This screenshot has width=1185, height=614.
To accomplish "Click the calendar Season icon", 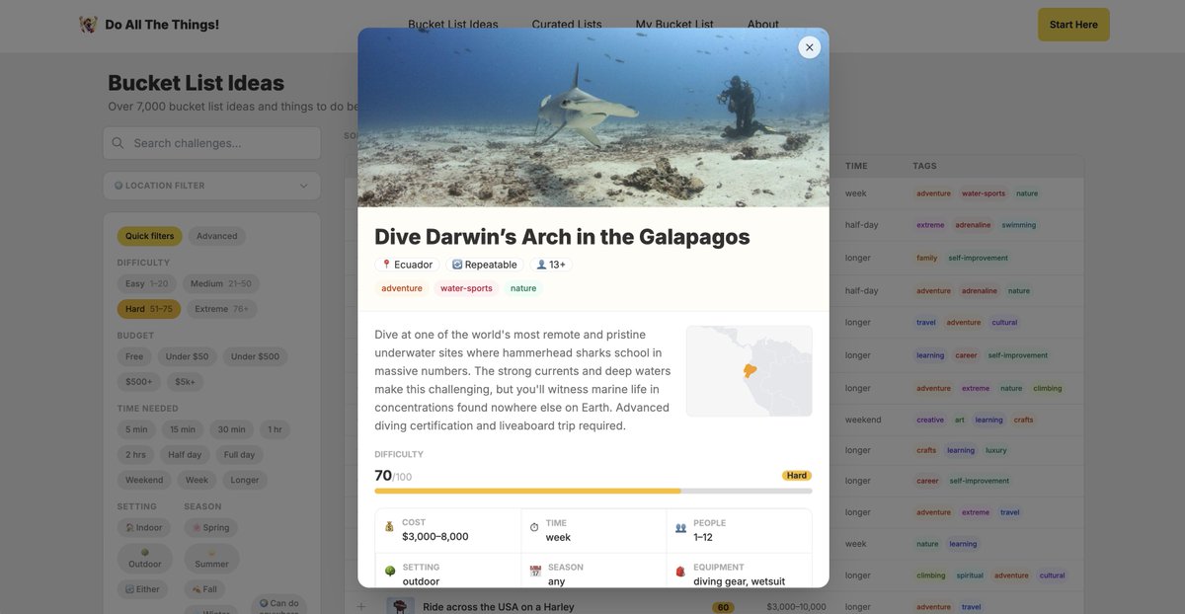I will 535,571.
